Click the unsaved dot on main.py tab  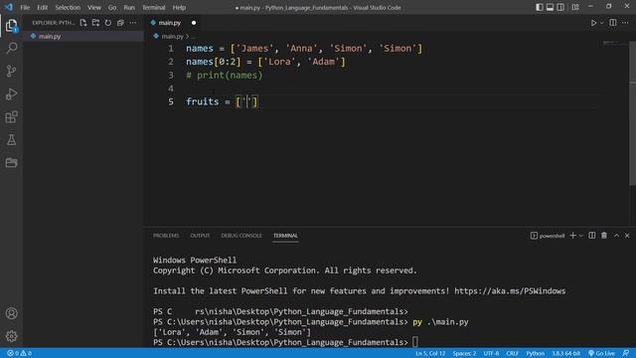tap(194, 23)
